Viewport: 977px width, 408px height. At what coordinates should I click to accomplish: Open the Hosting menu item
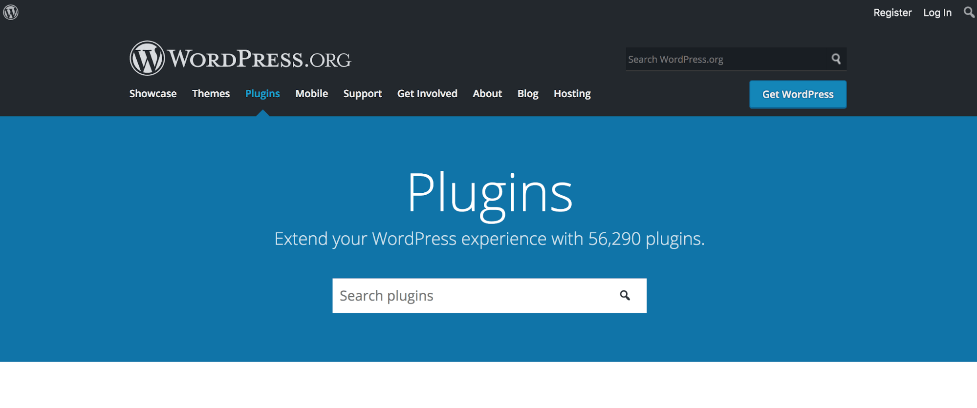(572, 93)
